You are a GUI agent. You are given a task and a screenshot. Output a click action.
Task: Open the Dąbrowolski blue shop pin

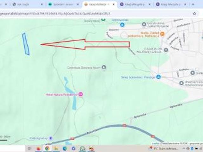click(122, 25)
